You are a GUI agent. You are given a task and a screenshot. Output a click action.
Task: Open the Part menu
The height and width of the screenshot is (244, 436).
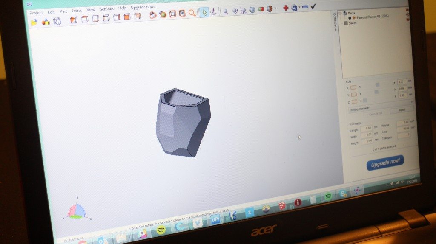coord(63,11)
